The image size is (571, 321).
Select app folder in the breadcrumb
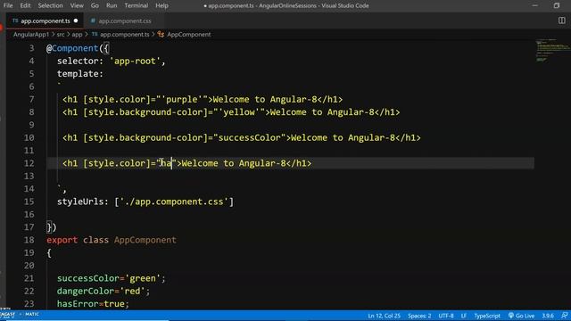(x=77, y=34)
